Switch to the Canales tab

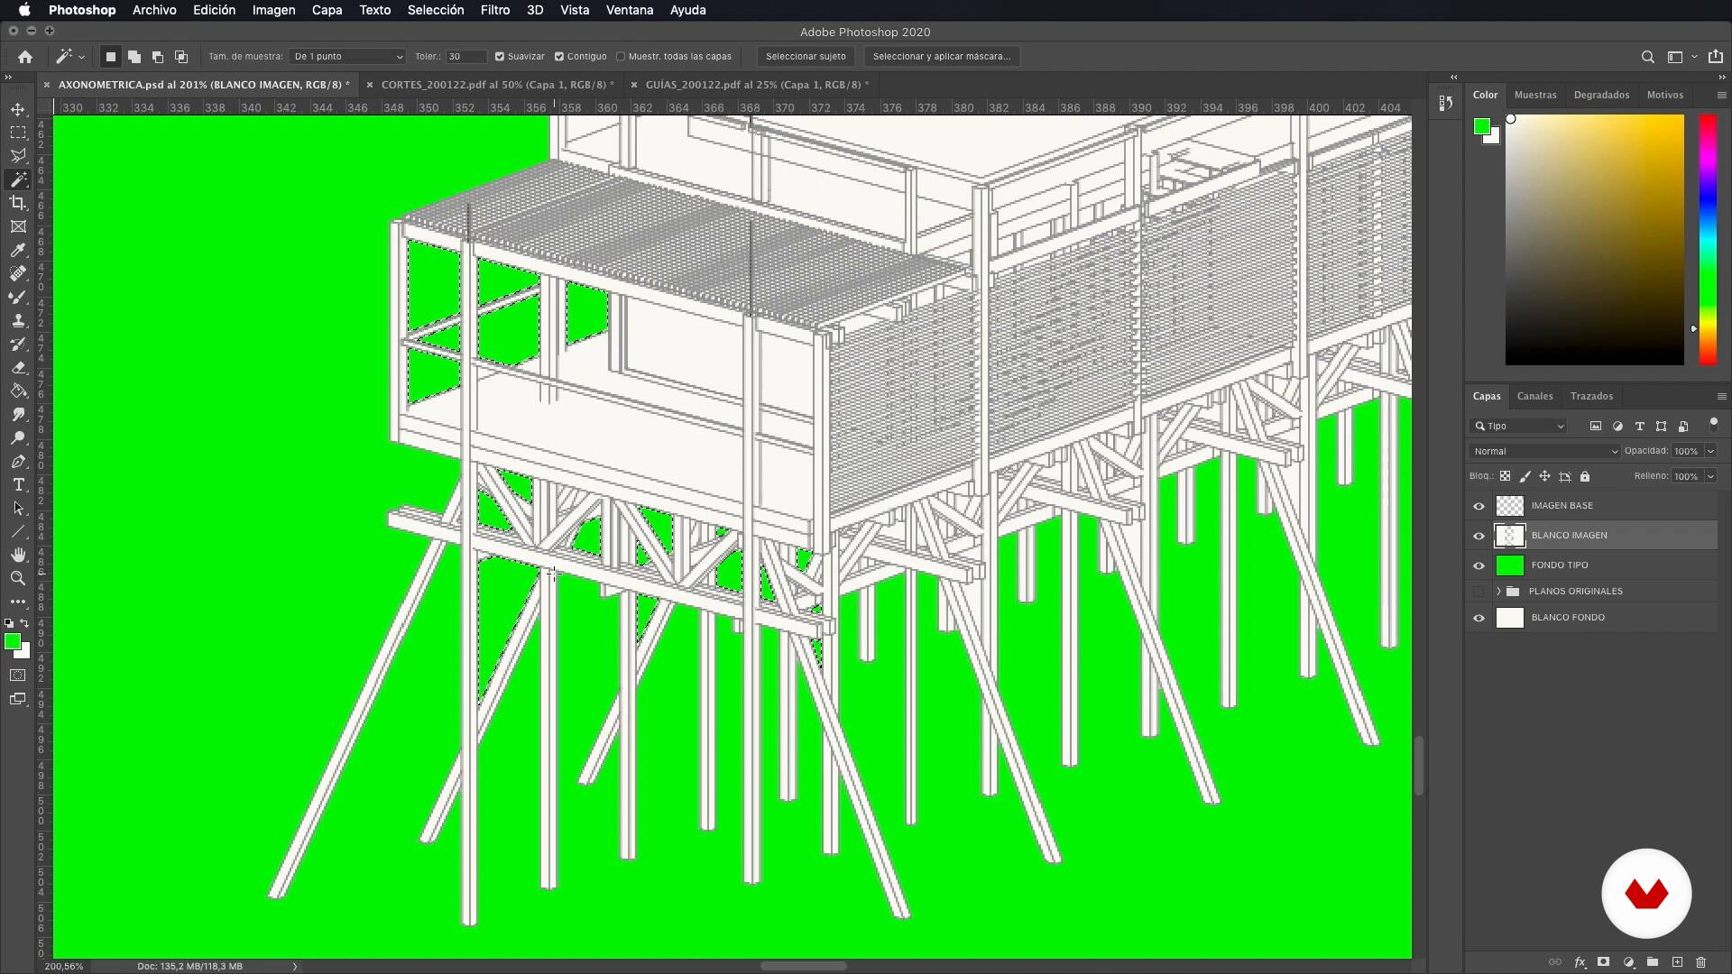[1534, 396]
